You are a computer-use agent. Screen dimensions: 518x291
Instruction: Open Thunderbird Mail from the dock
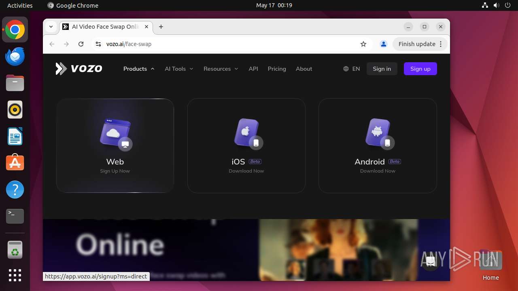[x=15, y=57]
